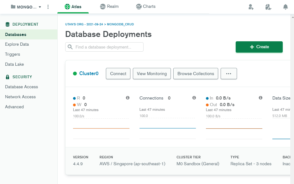Select Databases in the sidebar

(29, 34)
